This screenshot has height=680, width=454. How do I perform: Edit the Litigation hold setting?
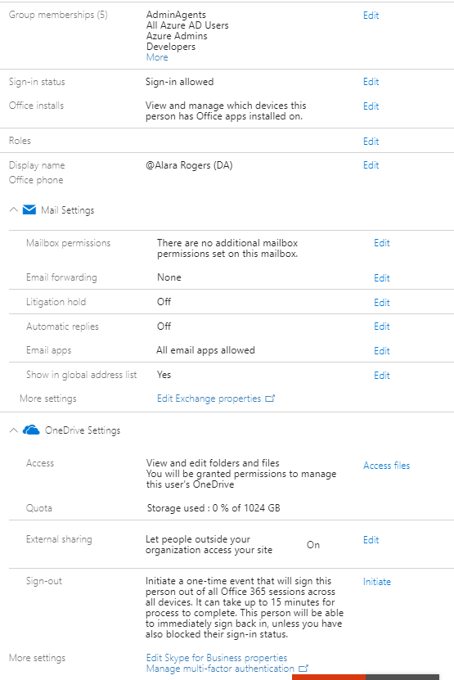(381, 303)
